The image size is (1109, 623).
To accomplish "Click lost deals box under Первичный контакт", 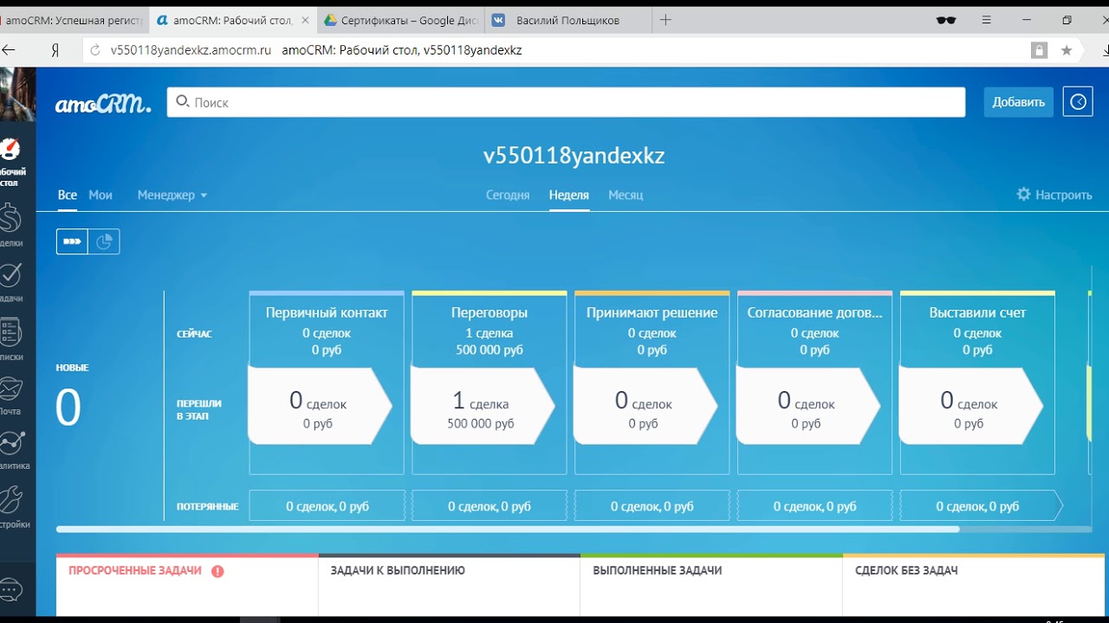I will pos(327,506).
